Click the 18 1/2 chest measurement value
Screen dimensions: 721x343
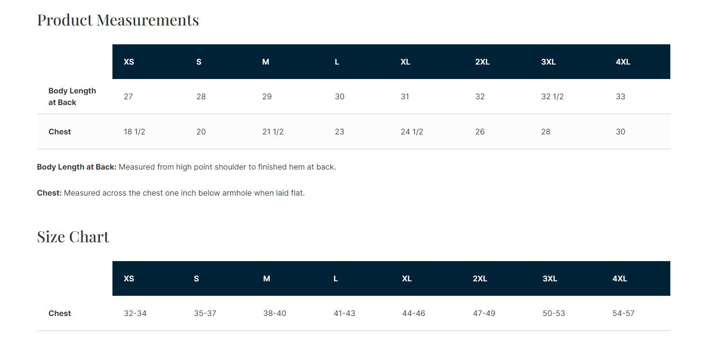[134, 132]
